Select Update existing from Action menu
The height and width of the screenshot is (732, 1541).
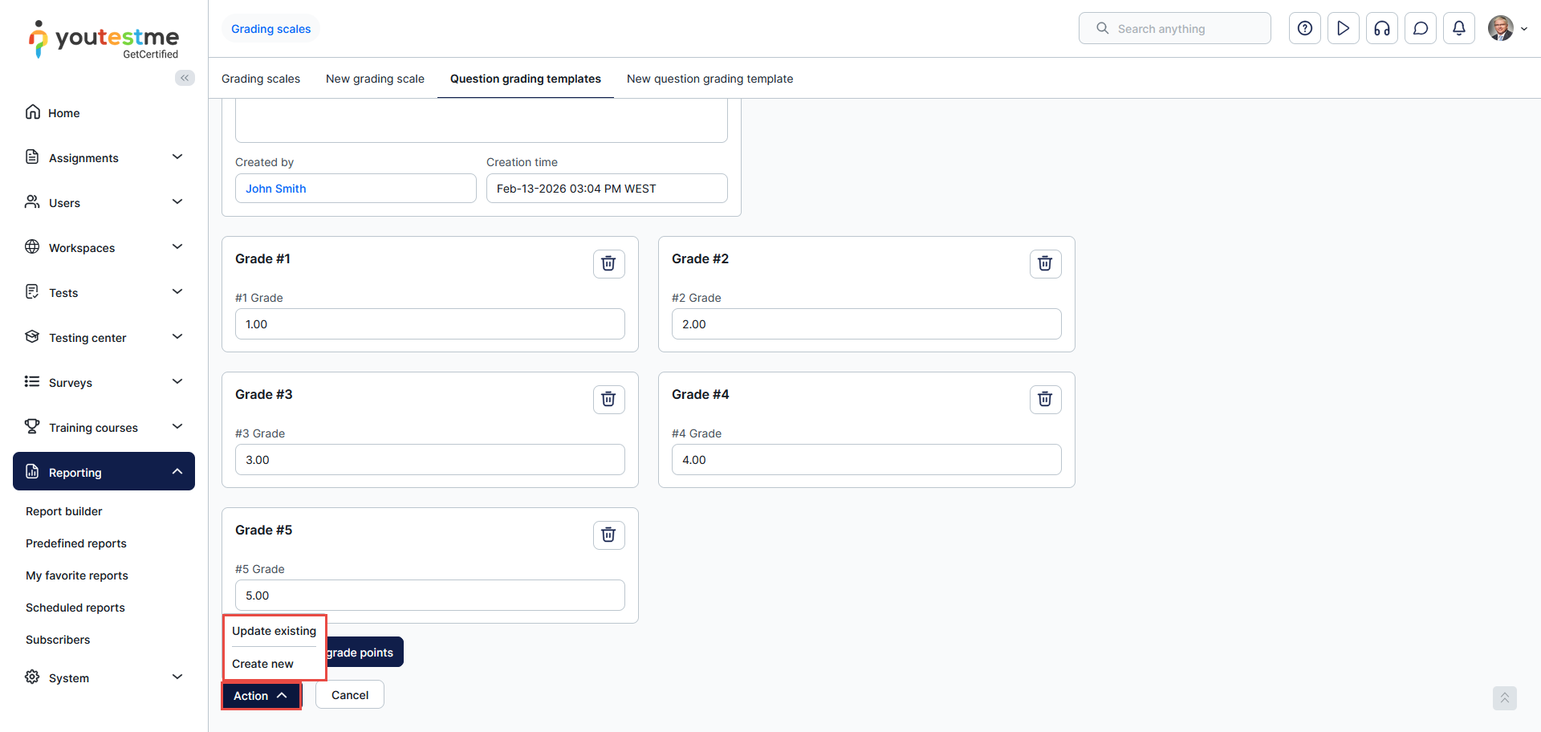click(x=274, y=631)
